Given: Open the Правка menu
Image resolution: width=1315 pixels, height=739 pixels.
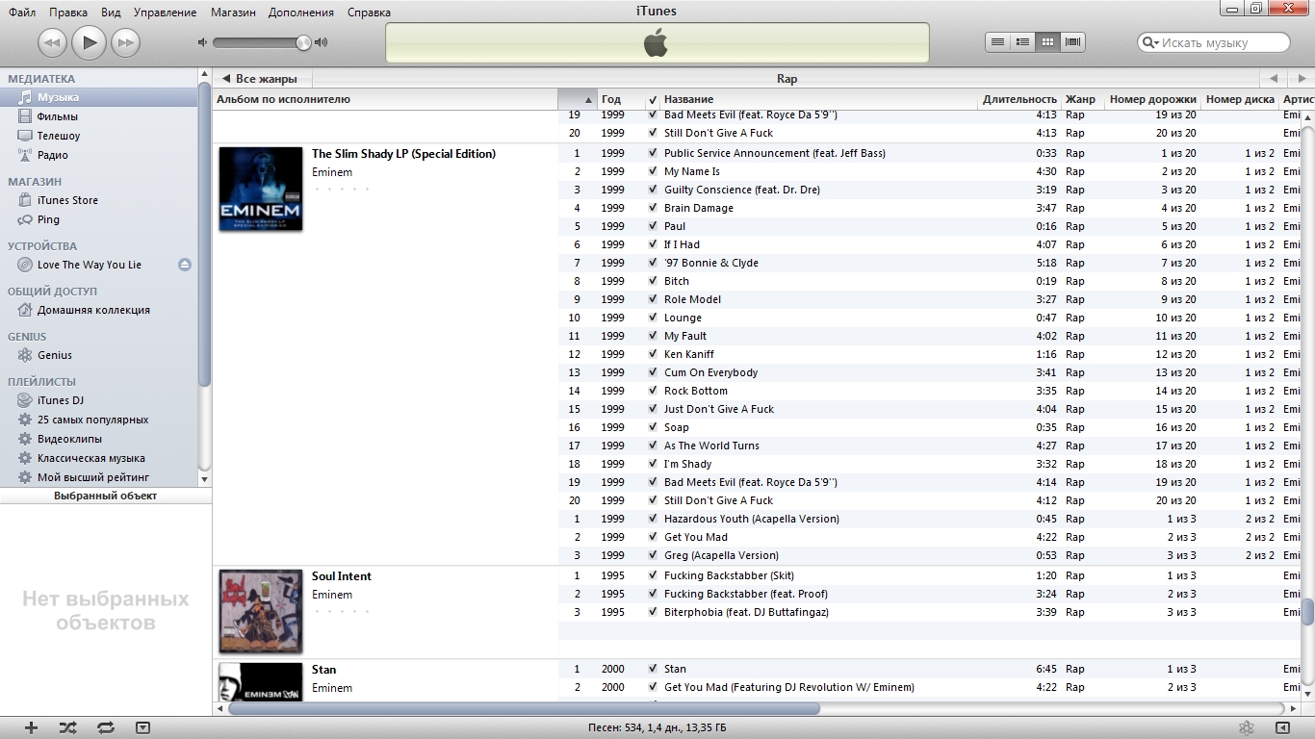Looking at the screenshot, I should (68, 13).
